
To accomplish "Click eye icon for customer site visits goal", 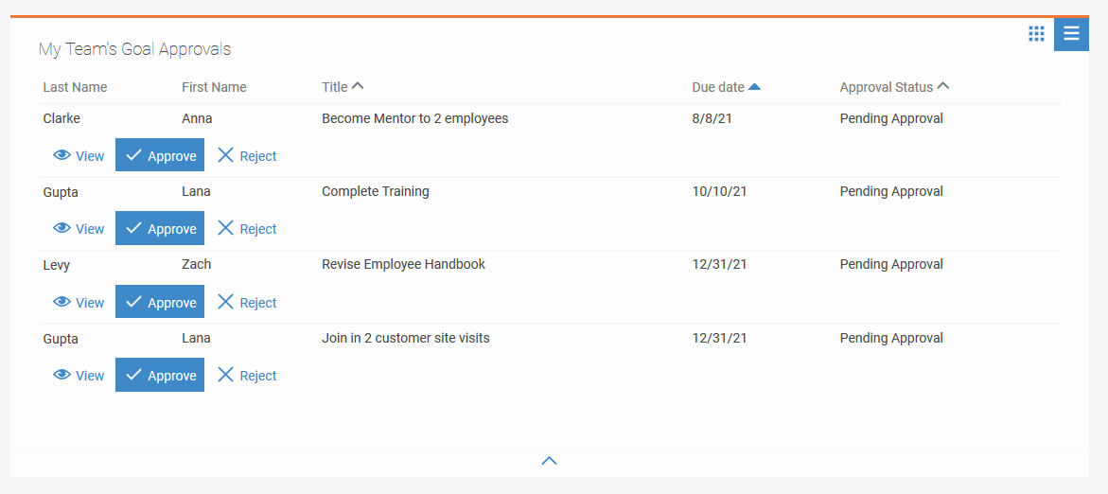I will coord(62,376).
